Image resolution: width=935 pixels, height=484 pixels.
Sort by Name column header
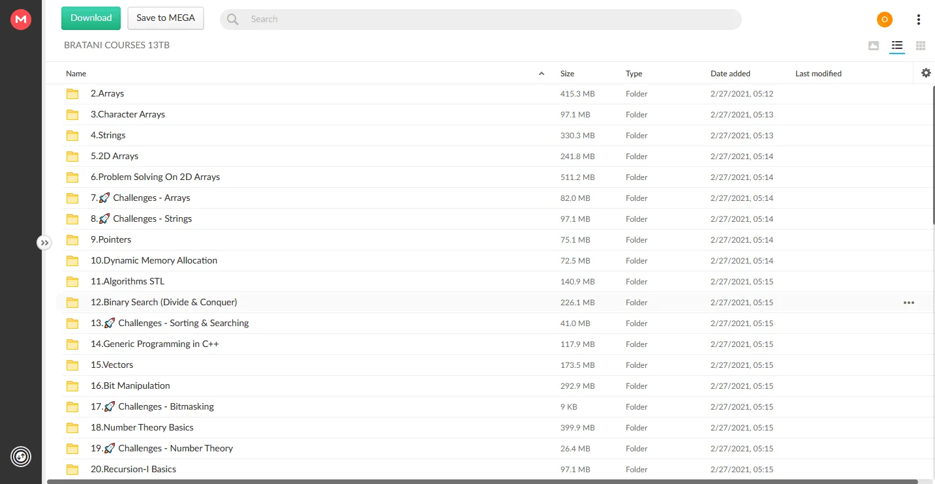click(x=76, y=74)
